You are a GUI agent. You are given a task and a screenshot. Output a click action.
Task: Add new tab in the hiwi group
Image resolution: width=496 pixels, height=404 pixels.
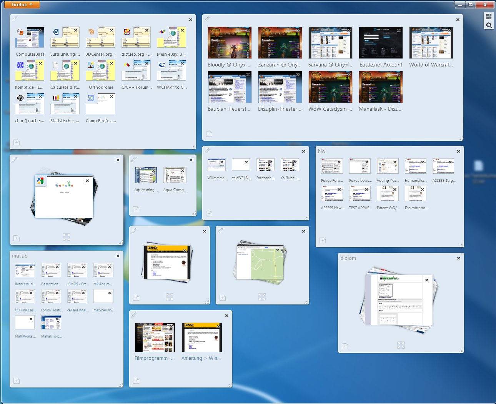coord(323,240)
